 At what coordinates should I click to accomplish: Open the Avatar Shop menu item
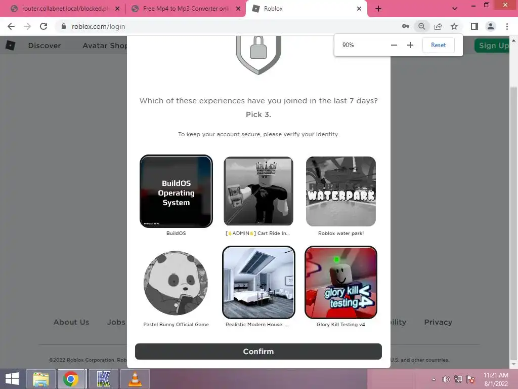coord(105,46)
